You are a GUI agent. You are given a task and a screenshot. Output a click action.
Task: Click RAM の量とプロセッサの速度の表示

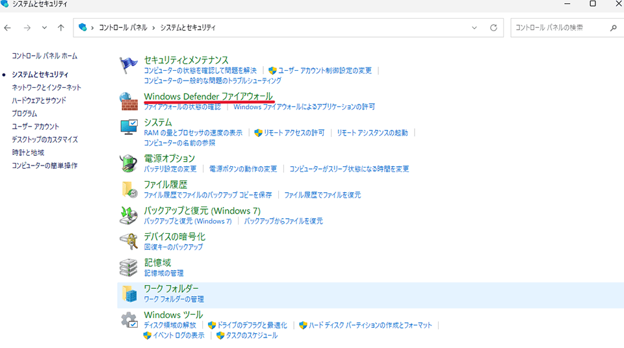tap(193, 133)
